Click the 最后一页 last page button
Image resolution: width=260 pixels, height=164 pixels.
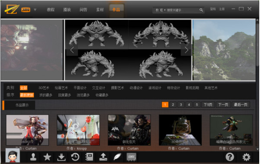click(x=241, y=104)
